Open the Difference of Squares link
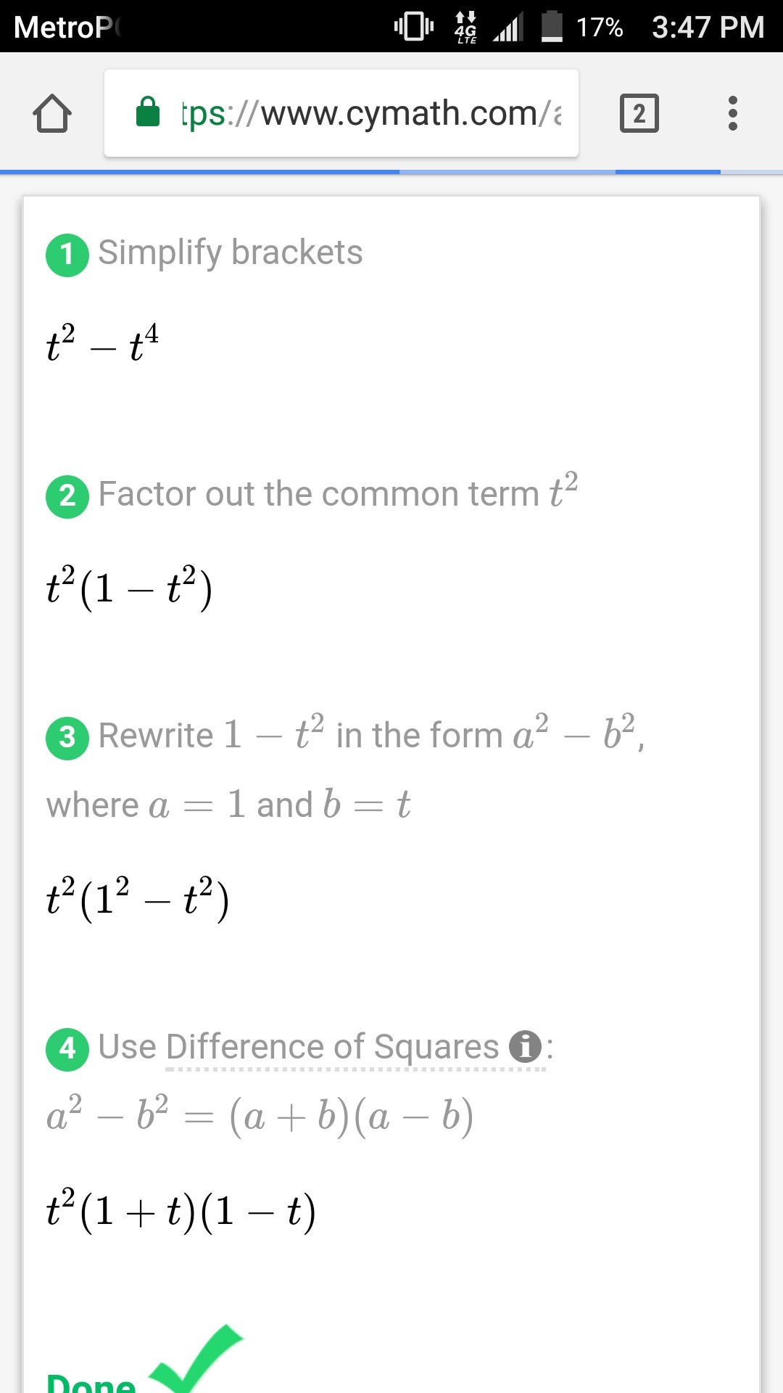 332,1048
